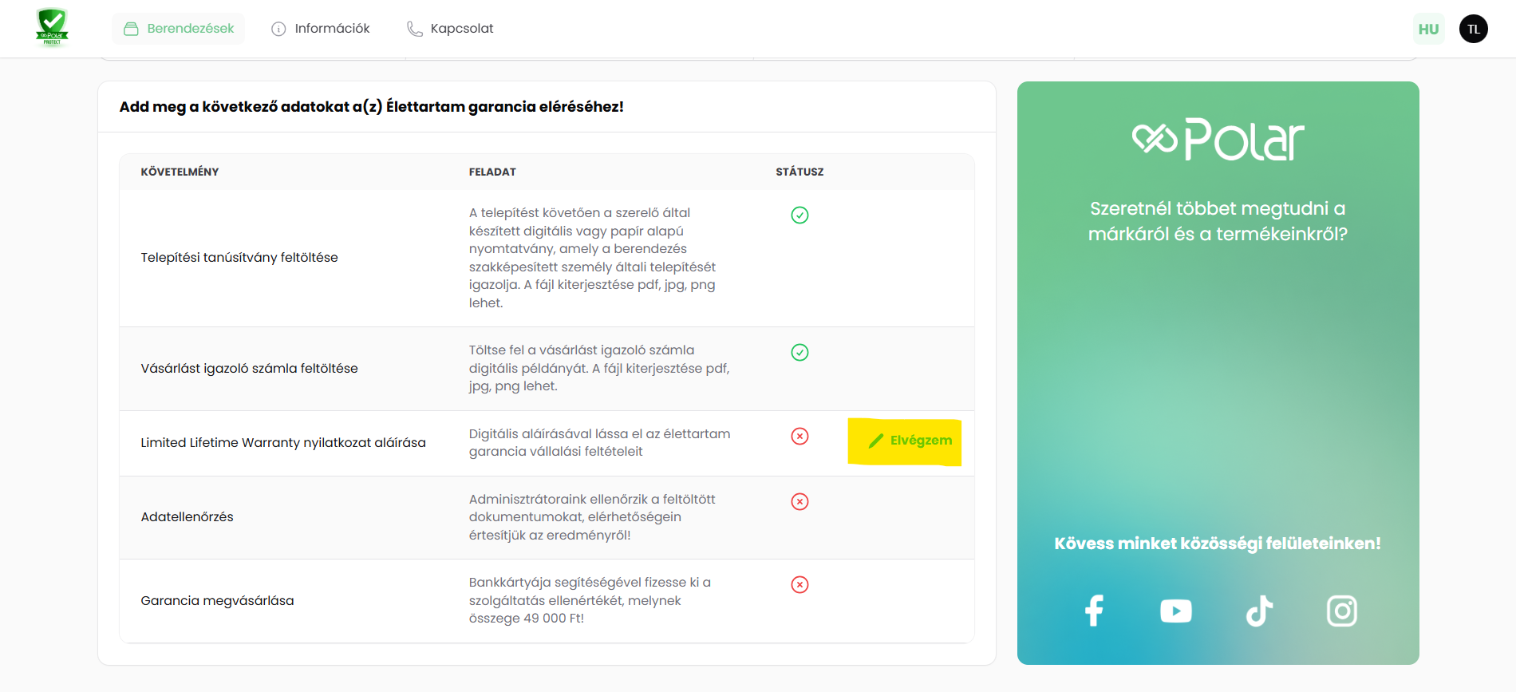
Task: Click the Polar Protect shield logo
Action: pyautogui.click(x=52, y=28)
